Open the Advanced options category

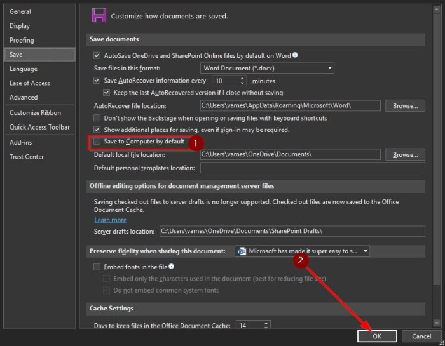point(39,98)
